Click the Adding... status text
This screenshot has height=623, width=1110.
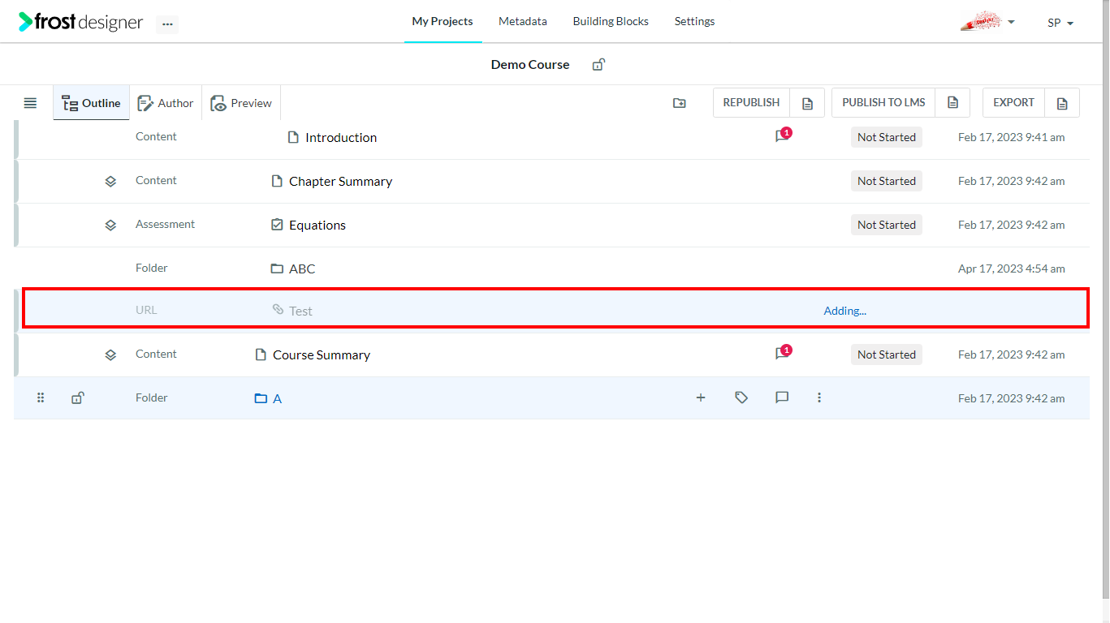coord(844,311)
